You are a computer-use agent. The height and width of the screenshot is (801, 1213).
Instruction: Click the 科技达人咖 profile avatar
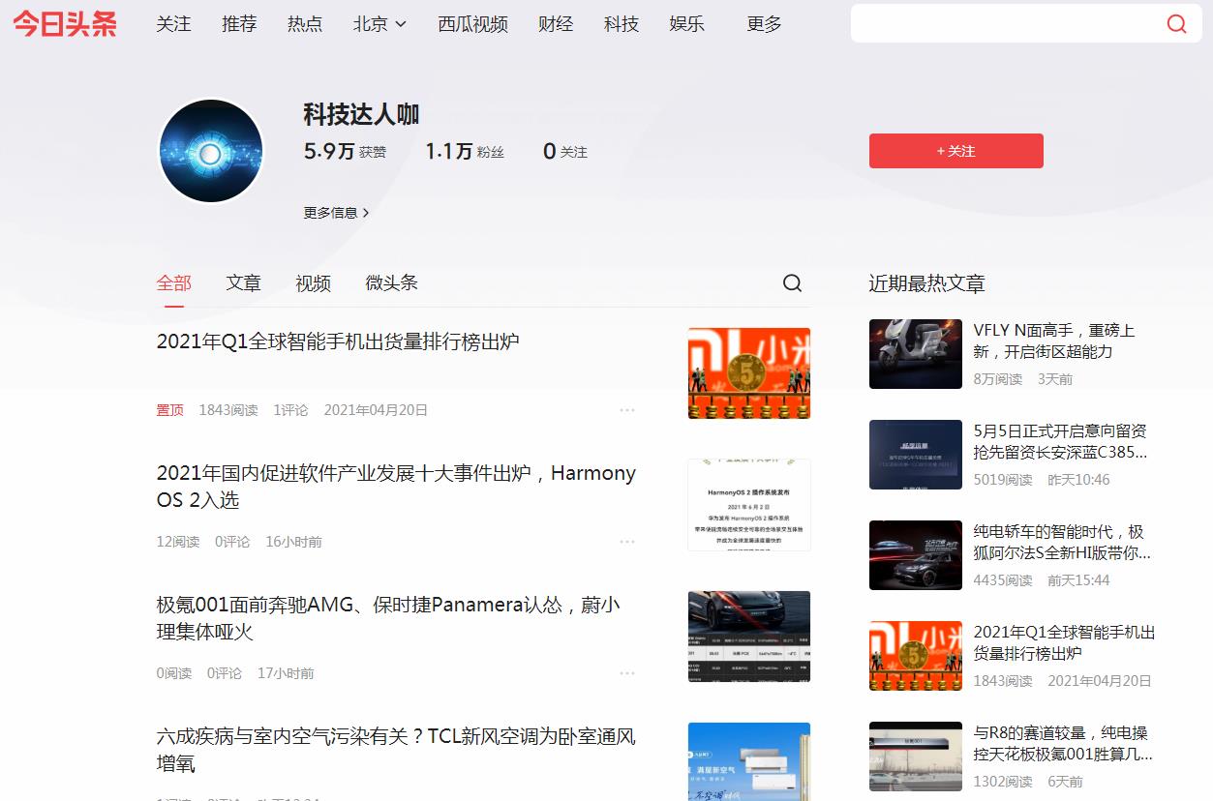pos(211,151)
